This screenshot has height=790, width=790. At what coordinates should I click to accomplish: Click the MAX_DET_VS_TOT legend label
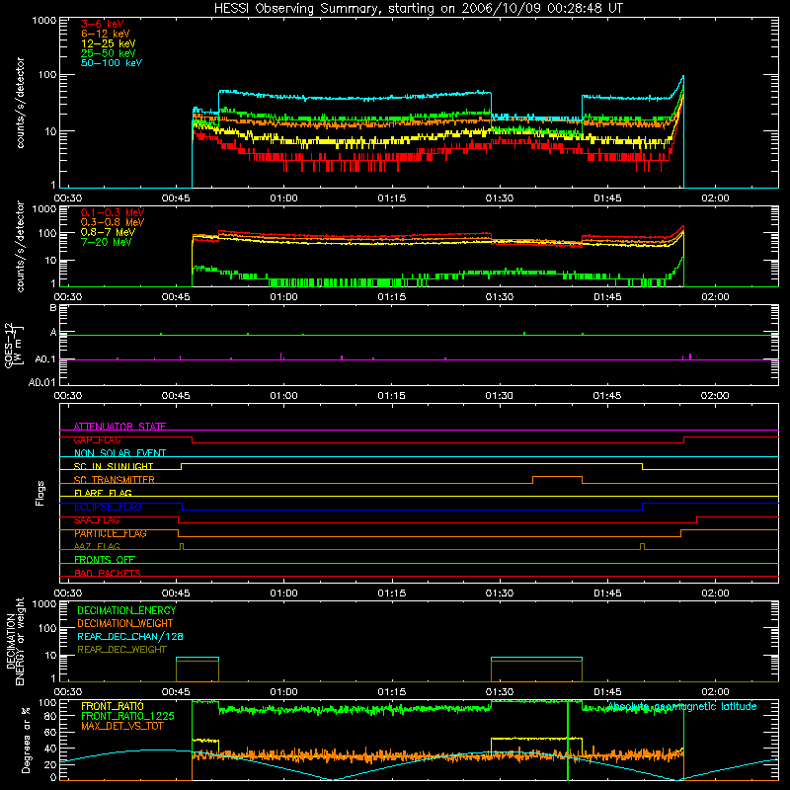click(x=122, y=726)
